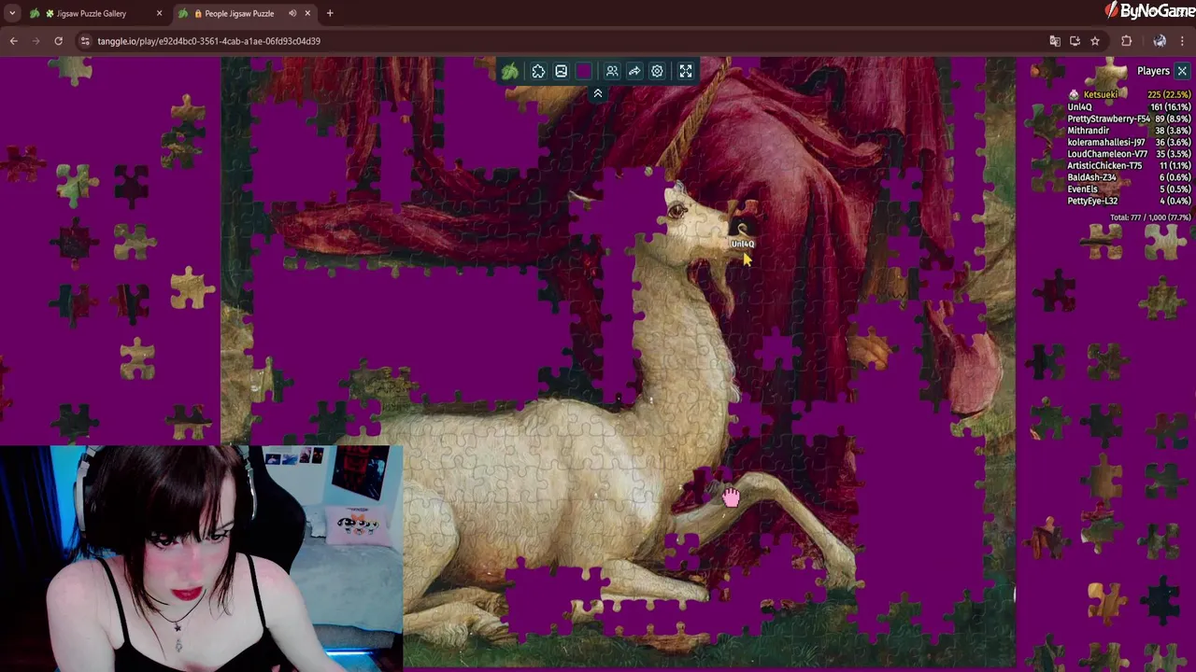Open the puzzle piece options icon
This screenshot has height=672, width=1196.
click(538, 71)
